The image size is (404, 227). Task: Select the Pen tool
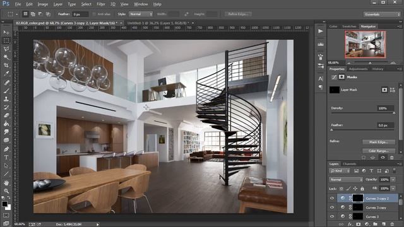pyautogui.click(x=6, y=149)
